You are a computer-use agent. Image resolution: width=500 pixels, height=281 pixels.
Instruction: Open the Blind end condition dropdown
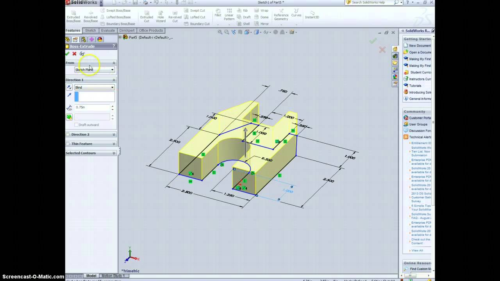click(x=95, y=87)
